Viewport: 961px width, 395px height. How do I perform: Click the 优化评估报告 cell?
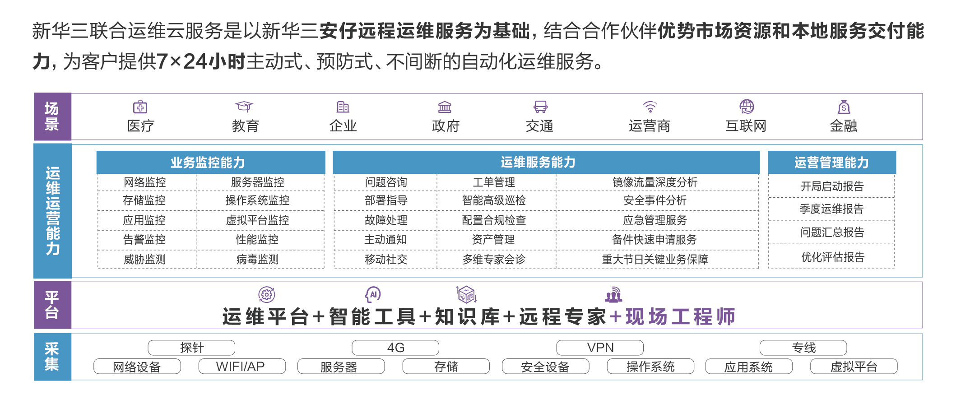tap(831, 257)
